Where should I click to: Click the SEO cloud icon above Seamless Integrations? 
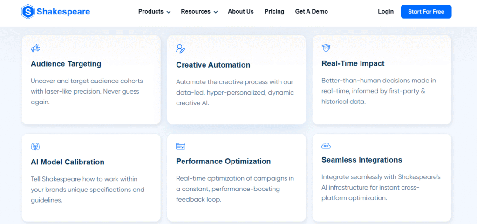point(326,146)
